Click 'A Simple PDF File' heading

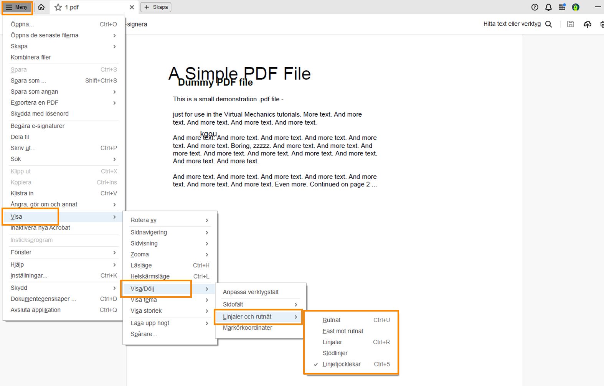(239, 73)
